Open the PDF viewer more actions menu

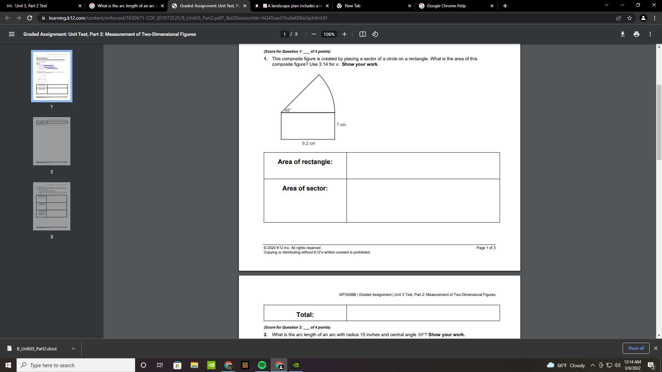650,34
